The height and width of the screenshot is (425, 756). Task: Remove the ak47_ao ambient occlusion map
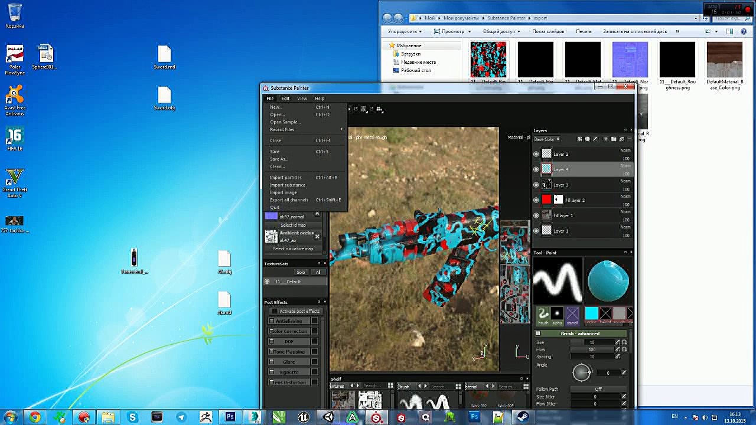[x=317, y=236]
